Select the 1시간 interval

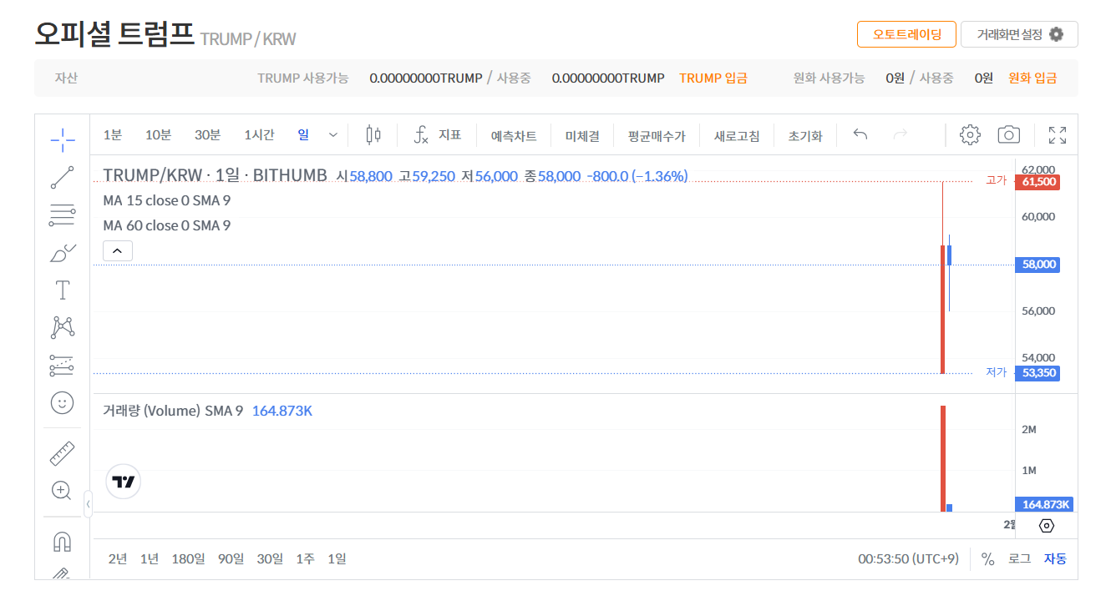tap(259, 134)
